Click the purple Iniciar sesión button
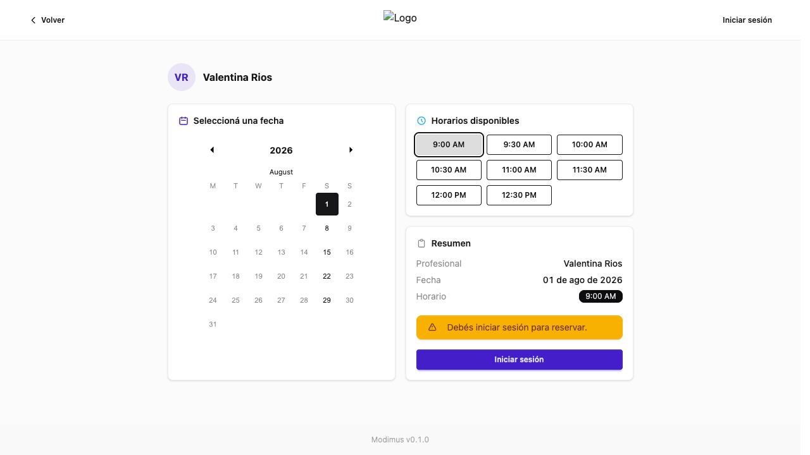This screenshot has width=810, height=455. [520, 360]
